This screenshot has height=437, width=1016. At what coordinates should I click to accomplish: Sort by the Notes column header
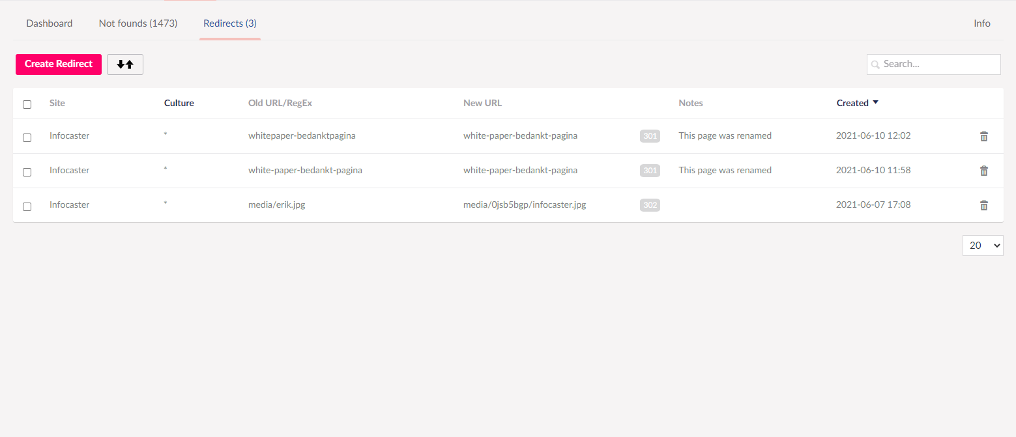(691, 103)
